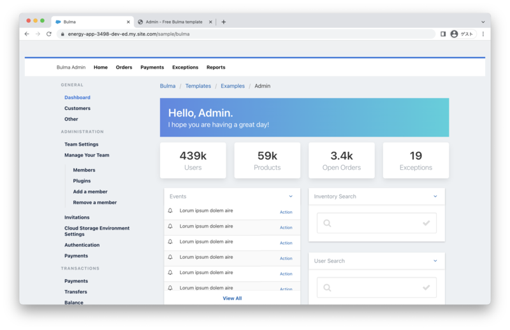Image resolution: width=510 pixels, height=330 pixels.
Task: Select Remove a member in the sidebar
Action: (94, 202)
